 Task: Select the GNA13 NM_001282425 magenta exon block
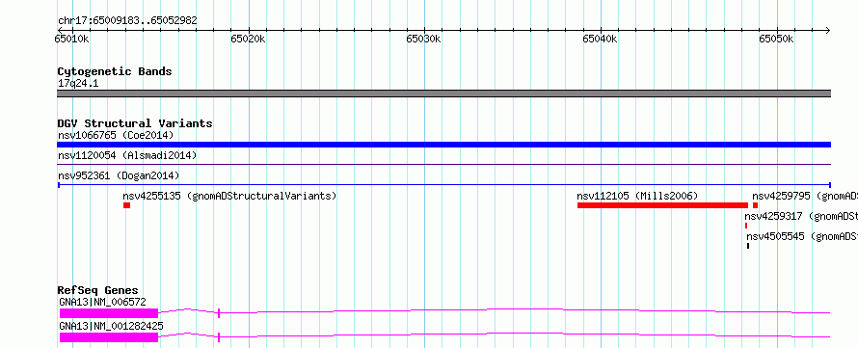coord(109,337)
